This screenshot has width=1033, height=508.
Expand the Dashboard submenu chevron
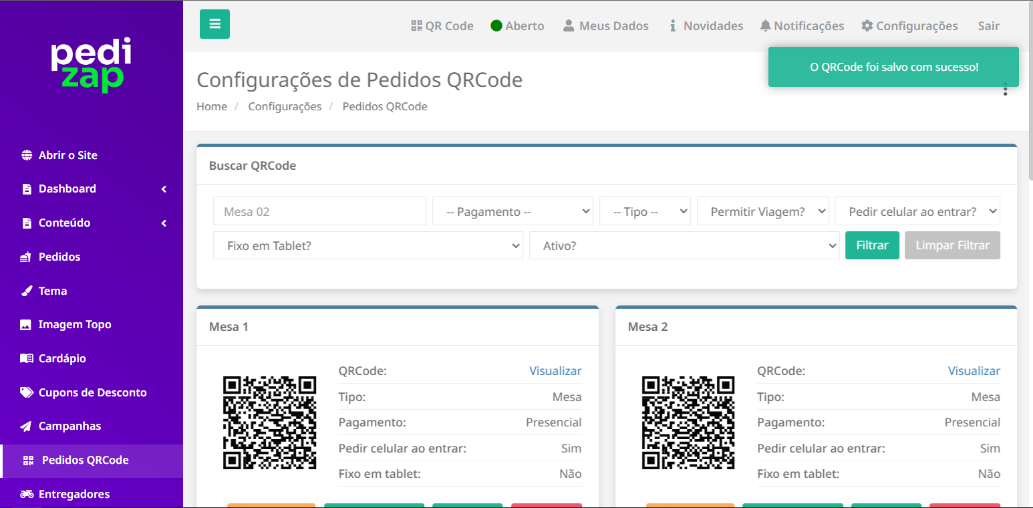164,189
